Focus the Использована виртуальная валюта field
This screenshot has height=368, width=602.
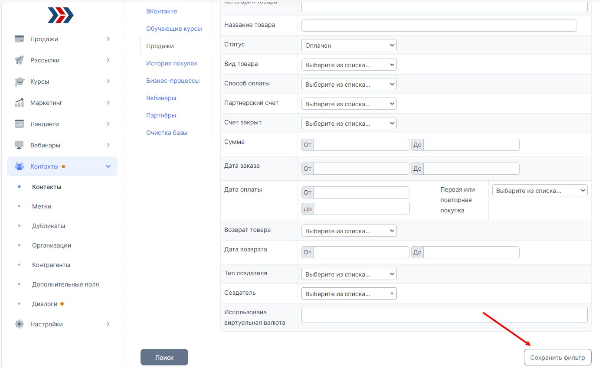[445, 315]
